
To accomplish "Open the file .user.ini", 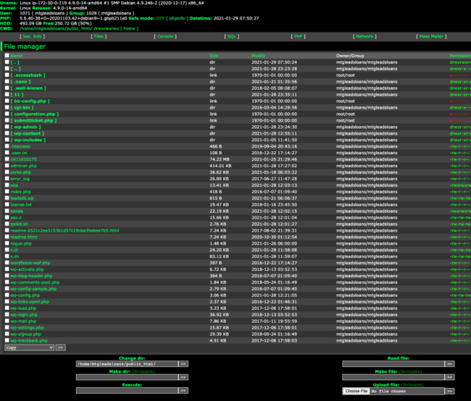I will click(x=19, y=153).
